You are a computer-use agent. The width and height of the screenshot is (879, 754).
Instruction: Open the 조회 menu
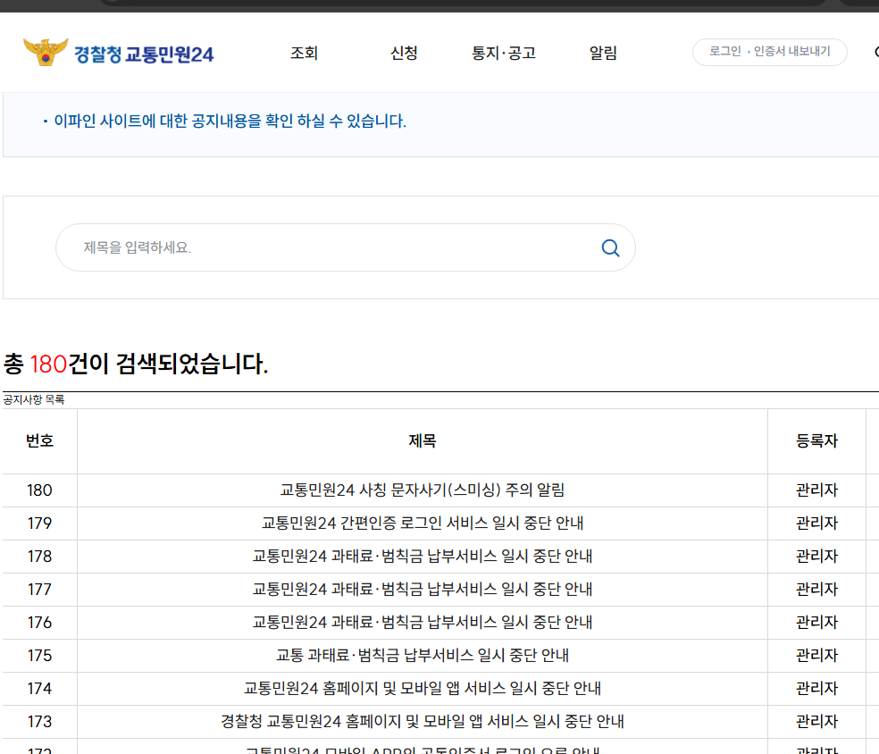click(305, 53)
